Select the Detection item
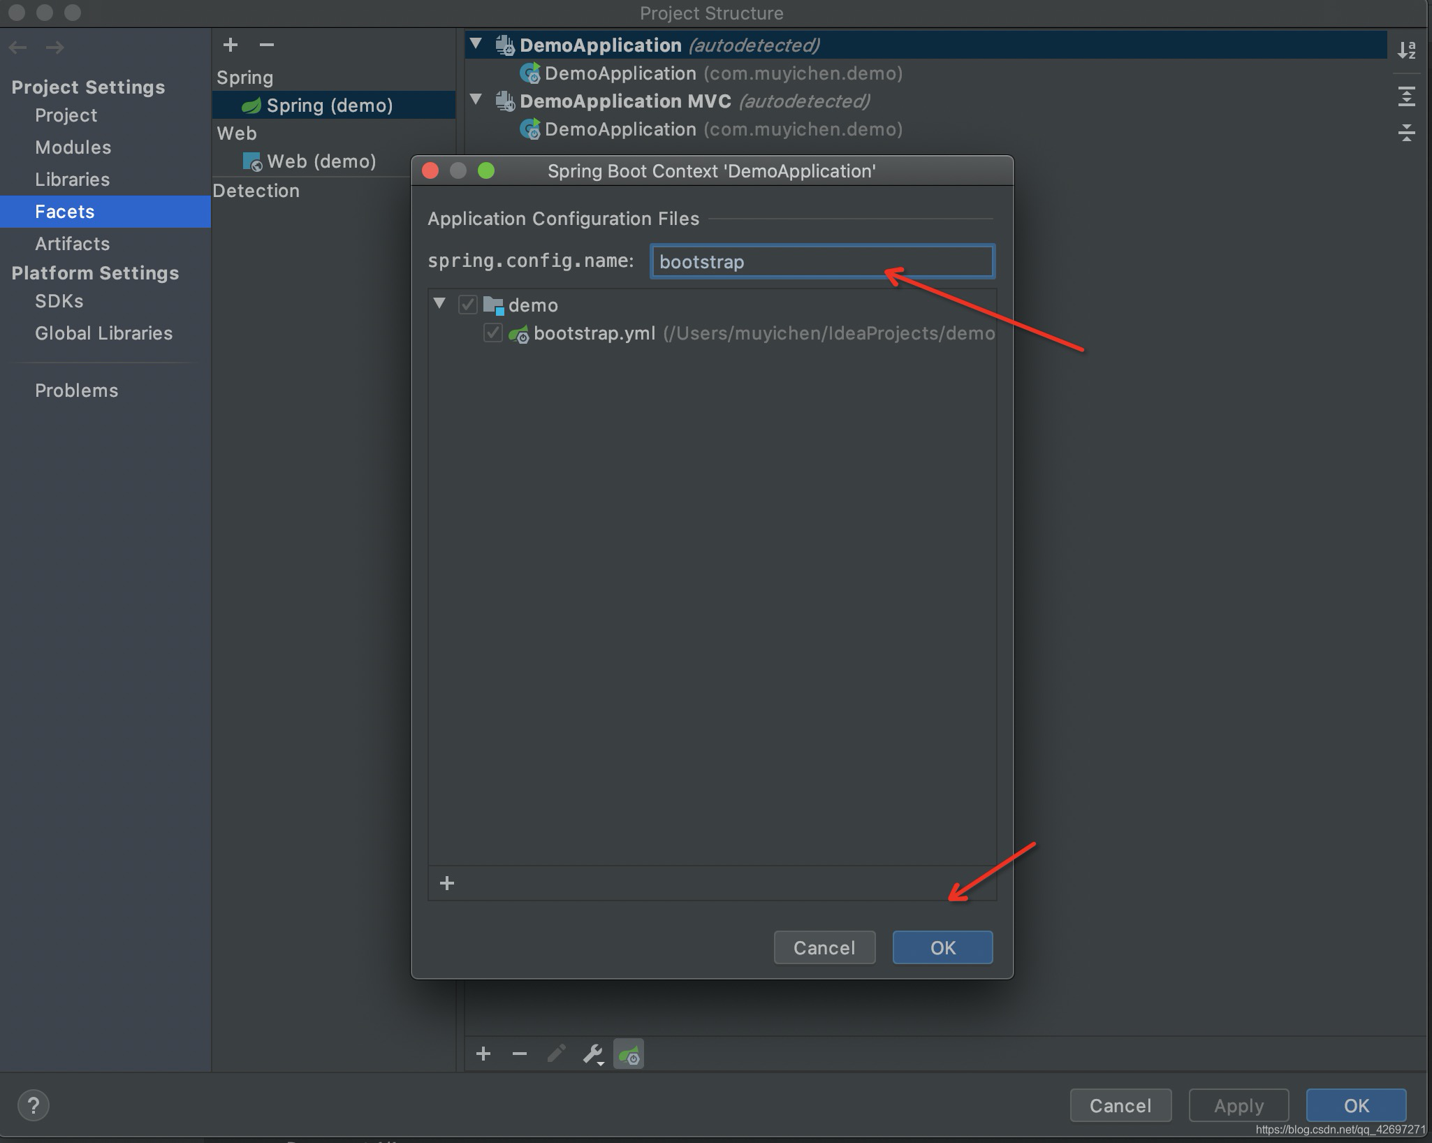Image resolution: width=1432 pixels, height=1143 pixels. point(256,191)
